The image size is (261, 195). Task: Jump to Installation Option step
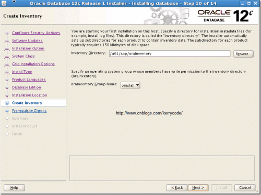point(28,48)
